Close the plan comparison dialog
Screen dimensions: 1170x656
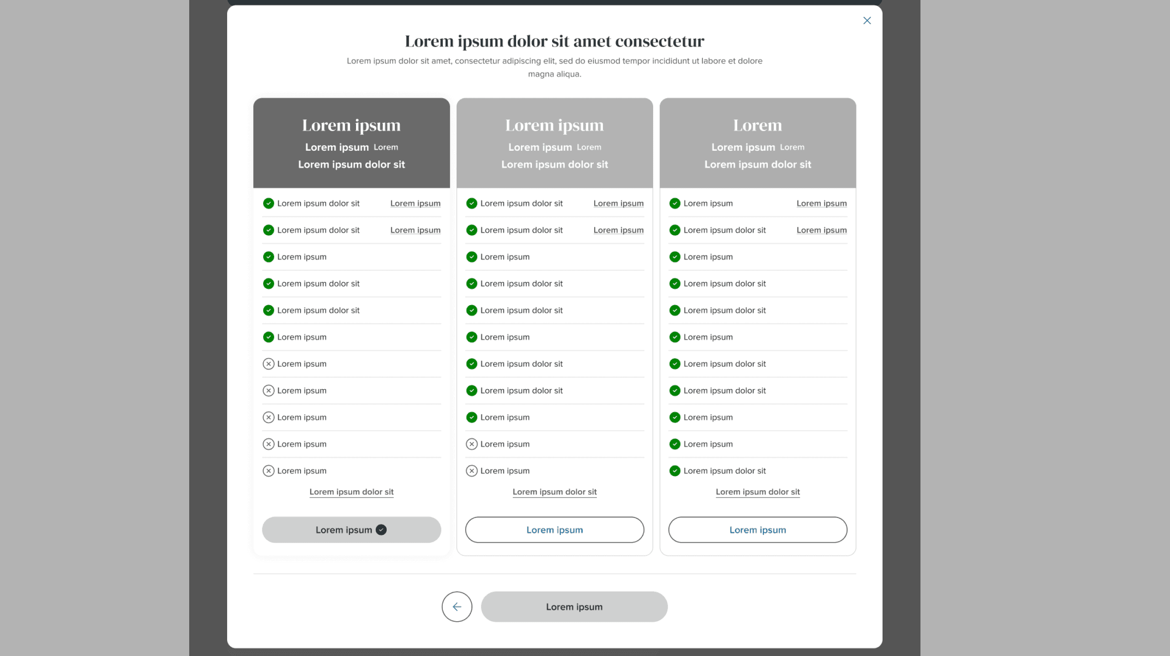[x=867, y=21]
